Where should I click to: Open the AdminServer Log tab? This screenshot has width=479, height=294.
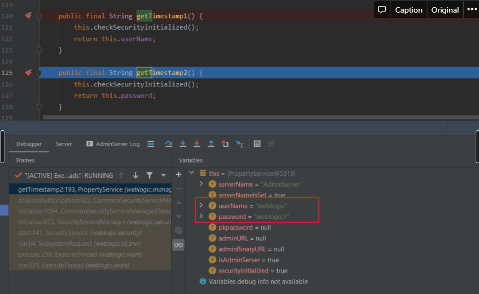point(112,144)
